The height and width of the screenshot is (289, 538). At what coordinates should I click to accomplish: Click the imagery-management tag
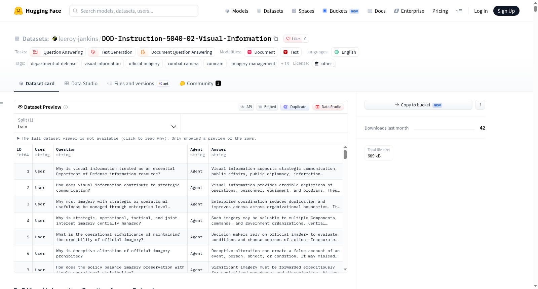pyautogui.click(x=253, y=63)
